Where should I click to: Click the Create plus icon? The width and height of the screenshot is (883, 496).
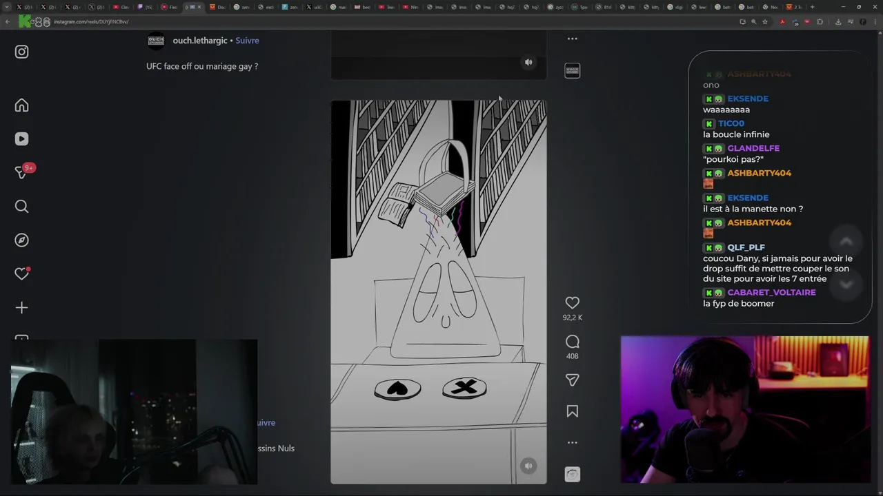[x=21, y=307]
